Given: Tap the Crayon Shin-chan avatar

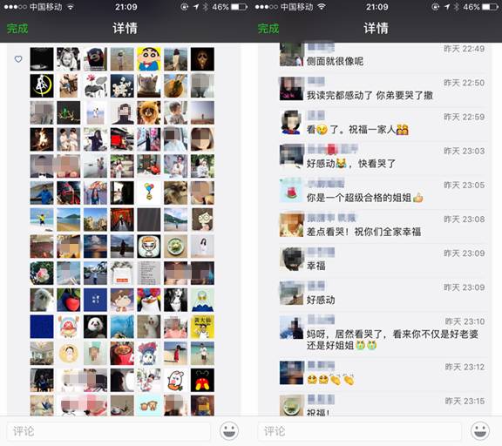Looking at the screenshot, I should pyautogui.click(x=149, y=59).
